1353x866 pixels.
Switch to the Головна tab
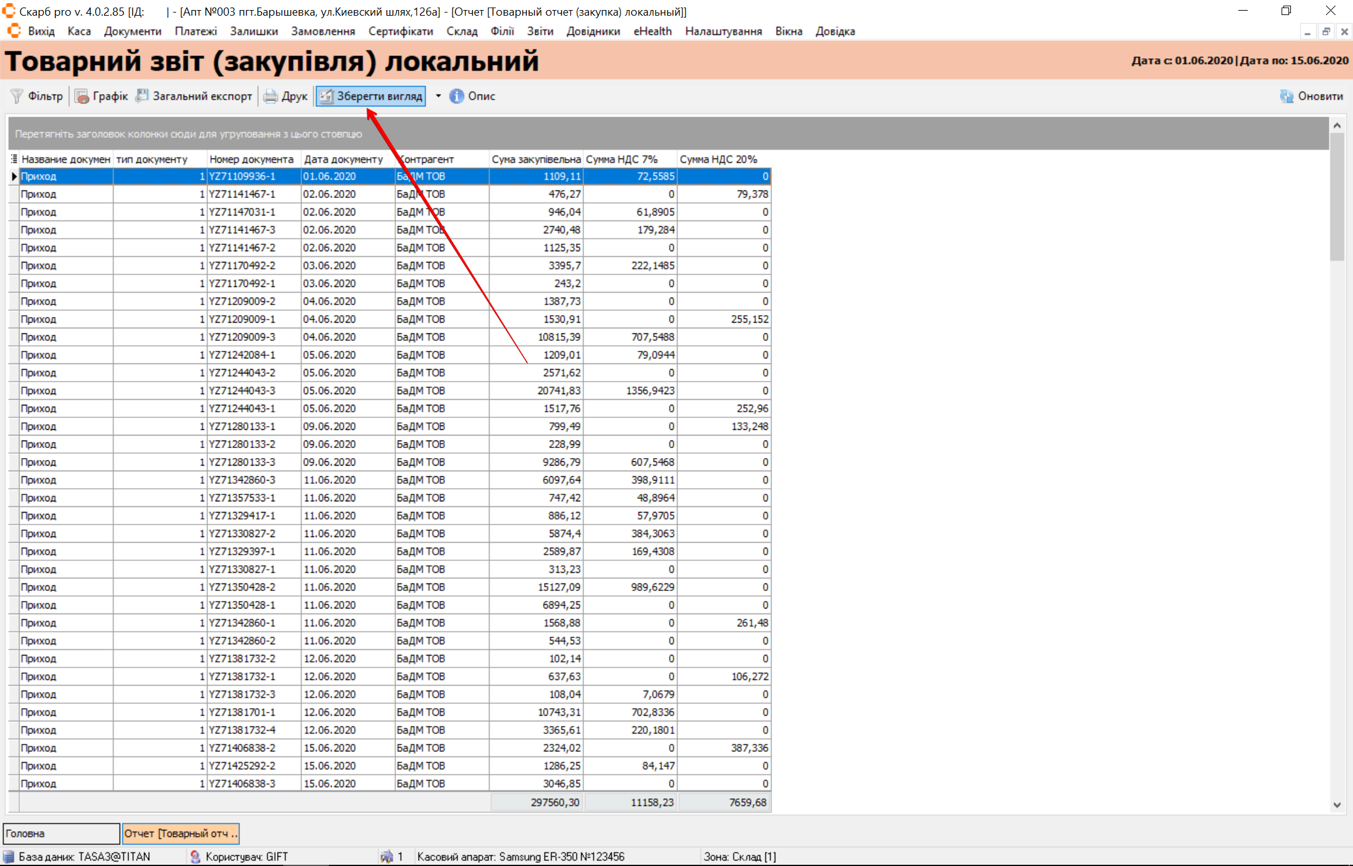click(x=61, y=833)
